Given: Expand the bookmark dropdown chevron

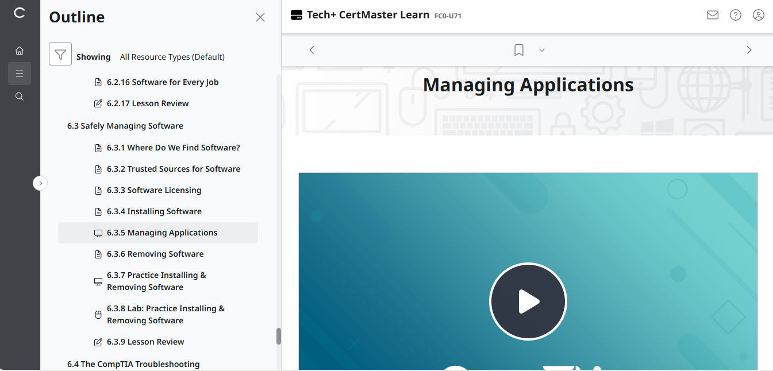Looking at the screenshot, I should tap(541, 50).
